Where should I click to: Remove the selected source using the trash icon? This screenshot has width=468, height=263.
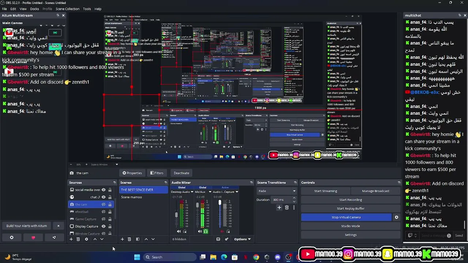click(78, 239)
